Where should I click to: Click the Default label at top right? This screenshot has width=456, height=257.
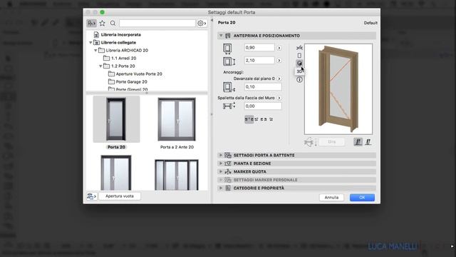370,23
